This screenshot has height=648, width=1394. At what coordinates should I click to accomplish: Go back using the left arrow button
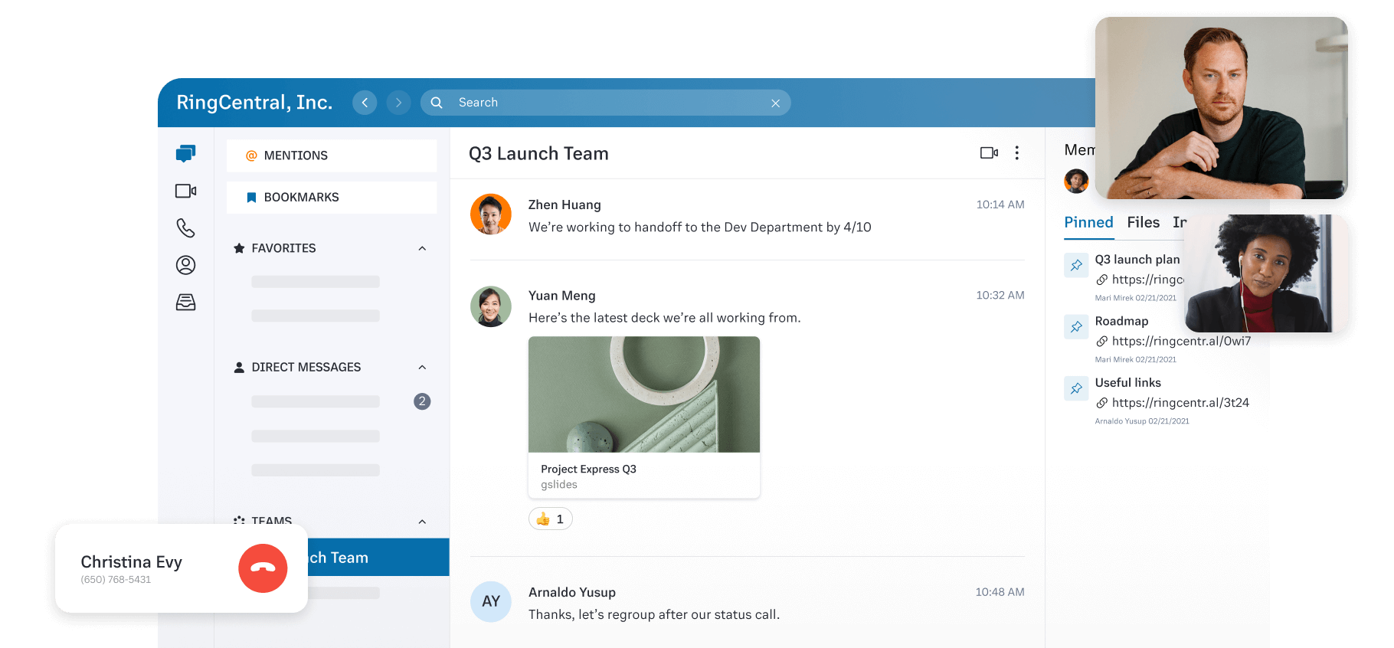click(x=365, y=103)
